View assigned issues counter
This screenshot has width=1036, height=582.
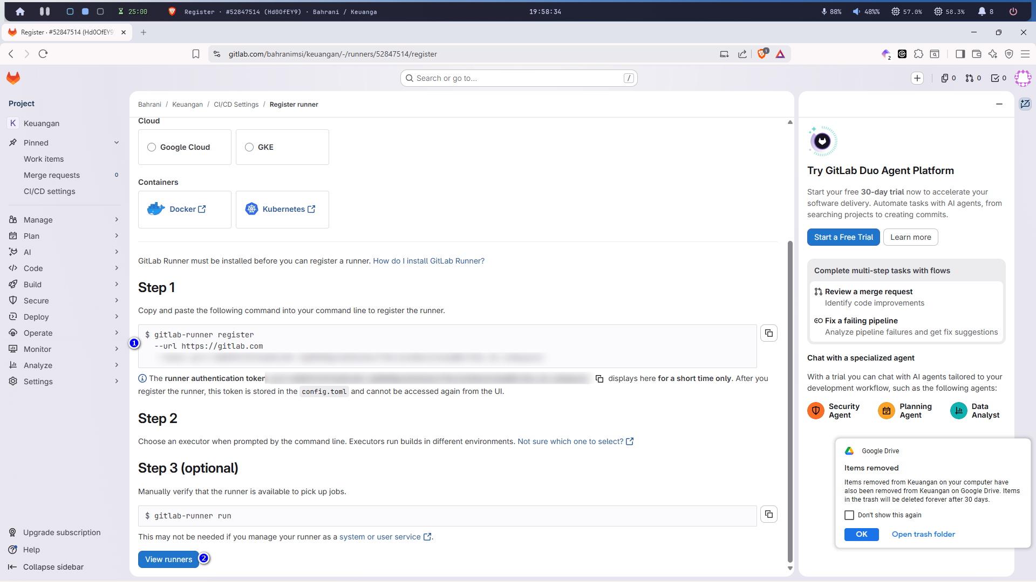(949, 78)
